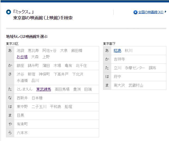Open the 全国の映画館(42) link
Image resolution: width=169 pixels, height=141 pixels.
[151, 12]
